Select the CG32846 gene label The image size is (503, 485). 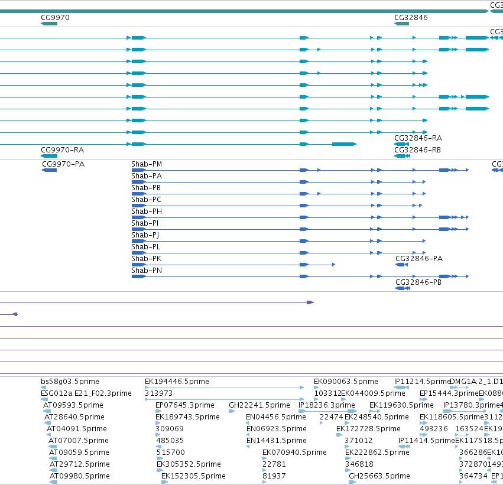411,18
